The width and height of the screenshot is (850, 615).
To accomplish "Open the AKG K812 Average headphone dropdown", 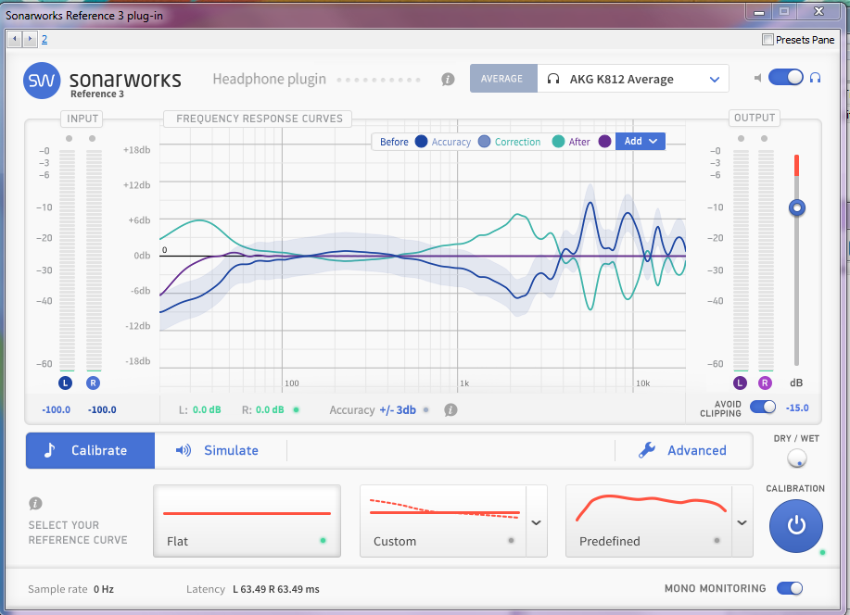I will [x=632, y=79].
